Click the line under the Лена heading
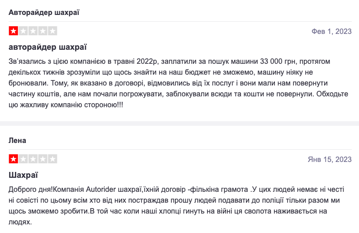359x233 pixels. (x=180, y=149)
